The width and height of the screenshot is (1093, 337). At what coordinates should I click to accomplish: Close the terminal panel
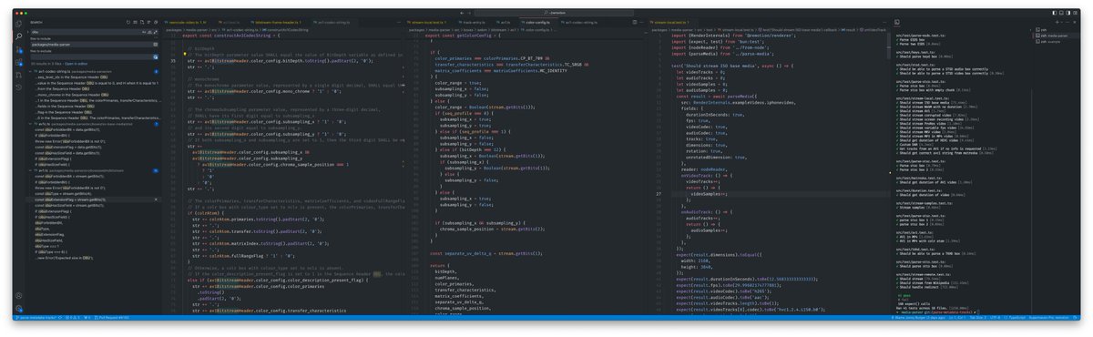[1075, 22]
